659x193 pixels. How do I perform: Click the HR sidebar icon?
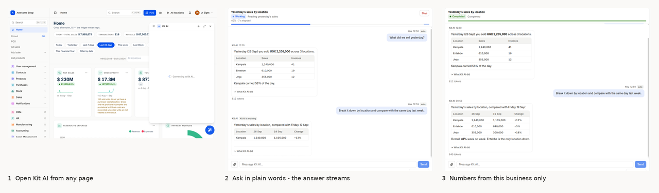click(x=13, y=118)
